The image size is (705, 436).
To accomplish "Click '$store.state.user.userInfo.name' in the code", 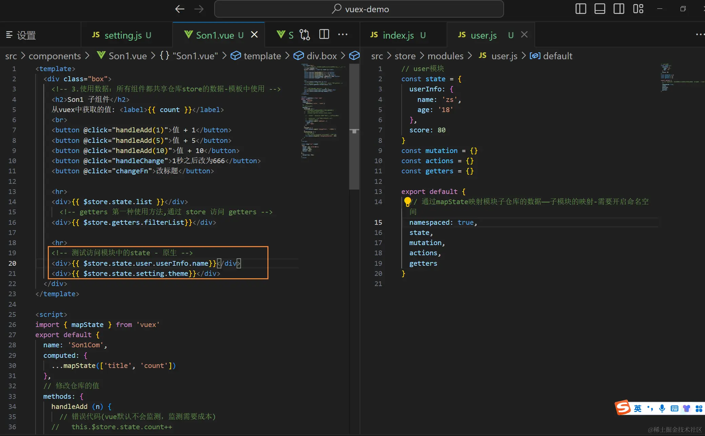I will 146,263.
